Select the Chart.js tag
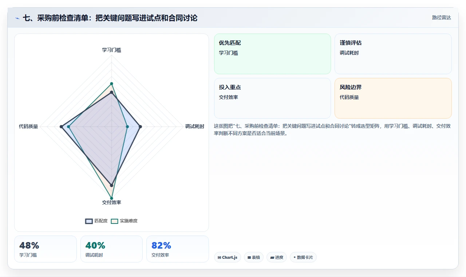The width and height of the screenshot is (466, 277). point(228,257)
